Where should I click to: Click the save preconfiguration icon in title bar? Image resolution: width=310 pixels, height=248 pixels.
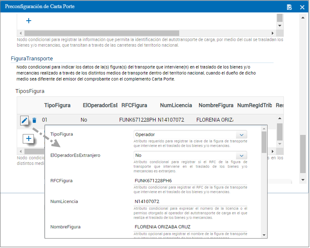(289, 7)
